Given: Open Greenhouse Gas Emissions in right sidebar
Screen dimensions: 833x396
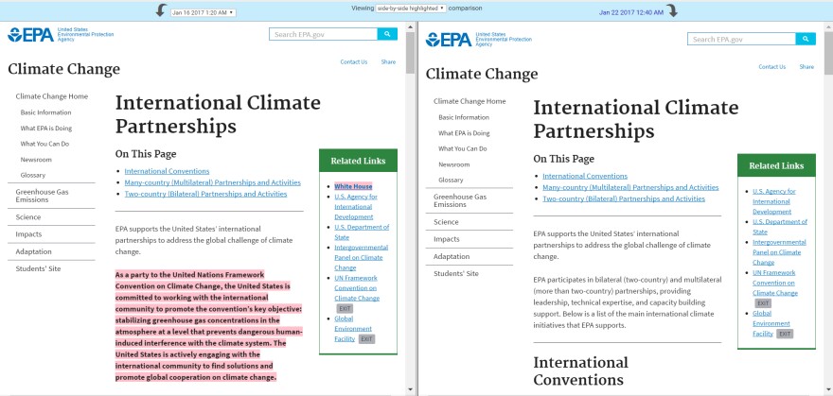Looking at the screenshot, I should (x=460, y=200).
